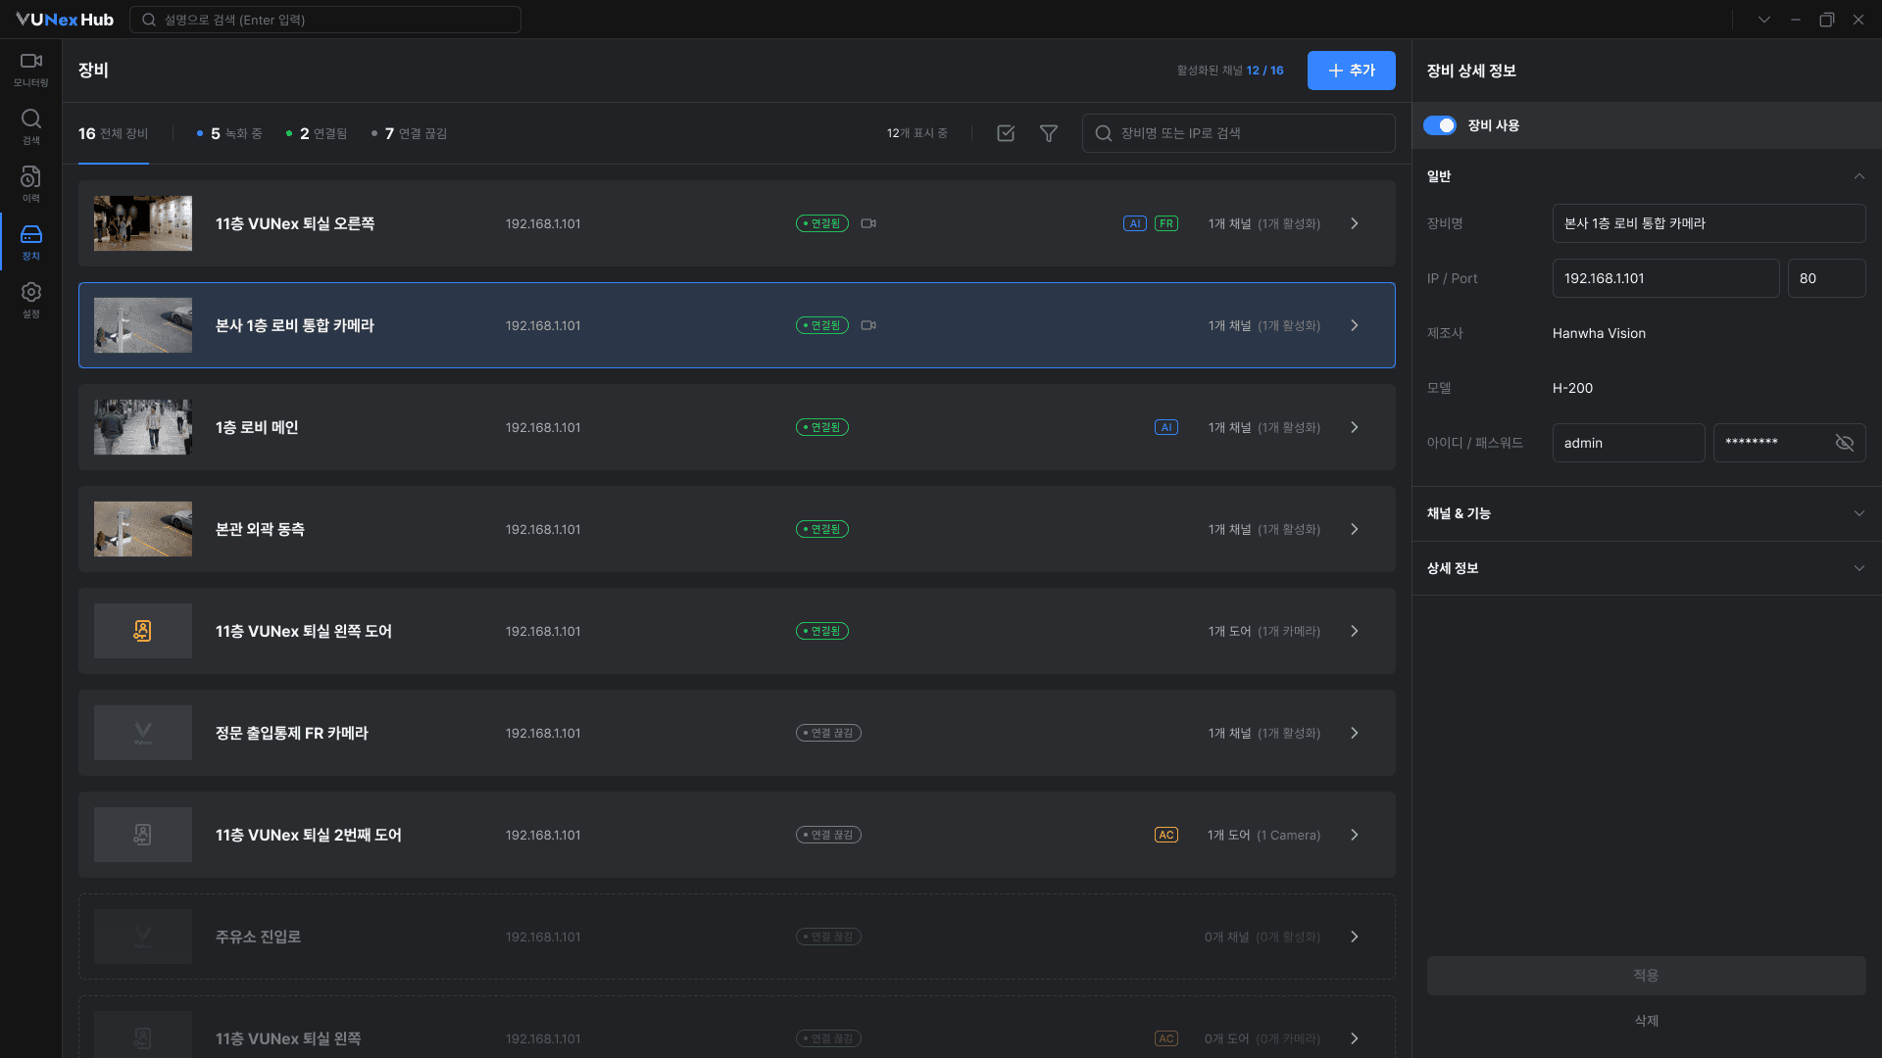Open the filter funnel icon
The width and height of the screenshot is (1882, 1058).
tap(1049, 133)
